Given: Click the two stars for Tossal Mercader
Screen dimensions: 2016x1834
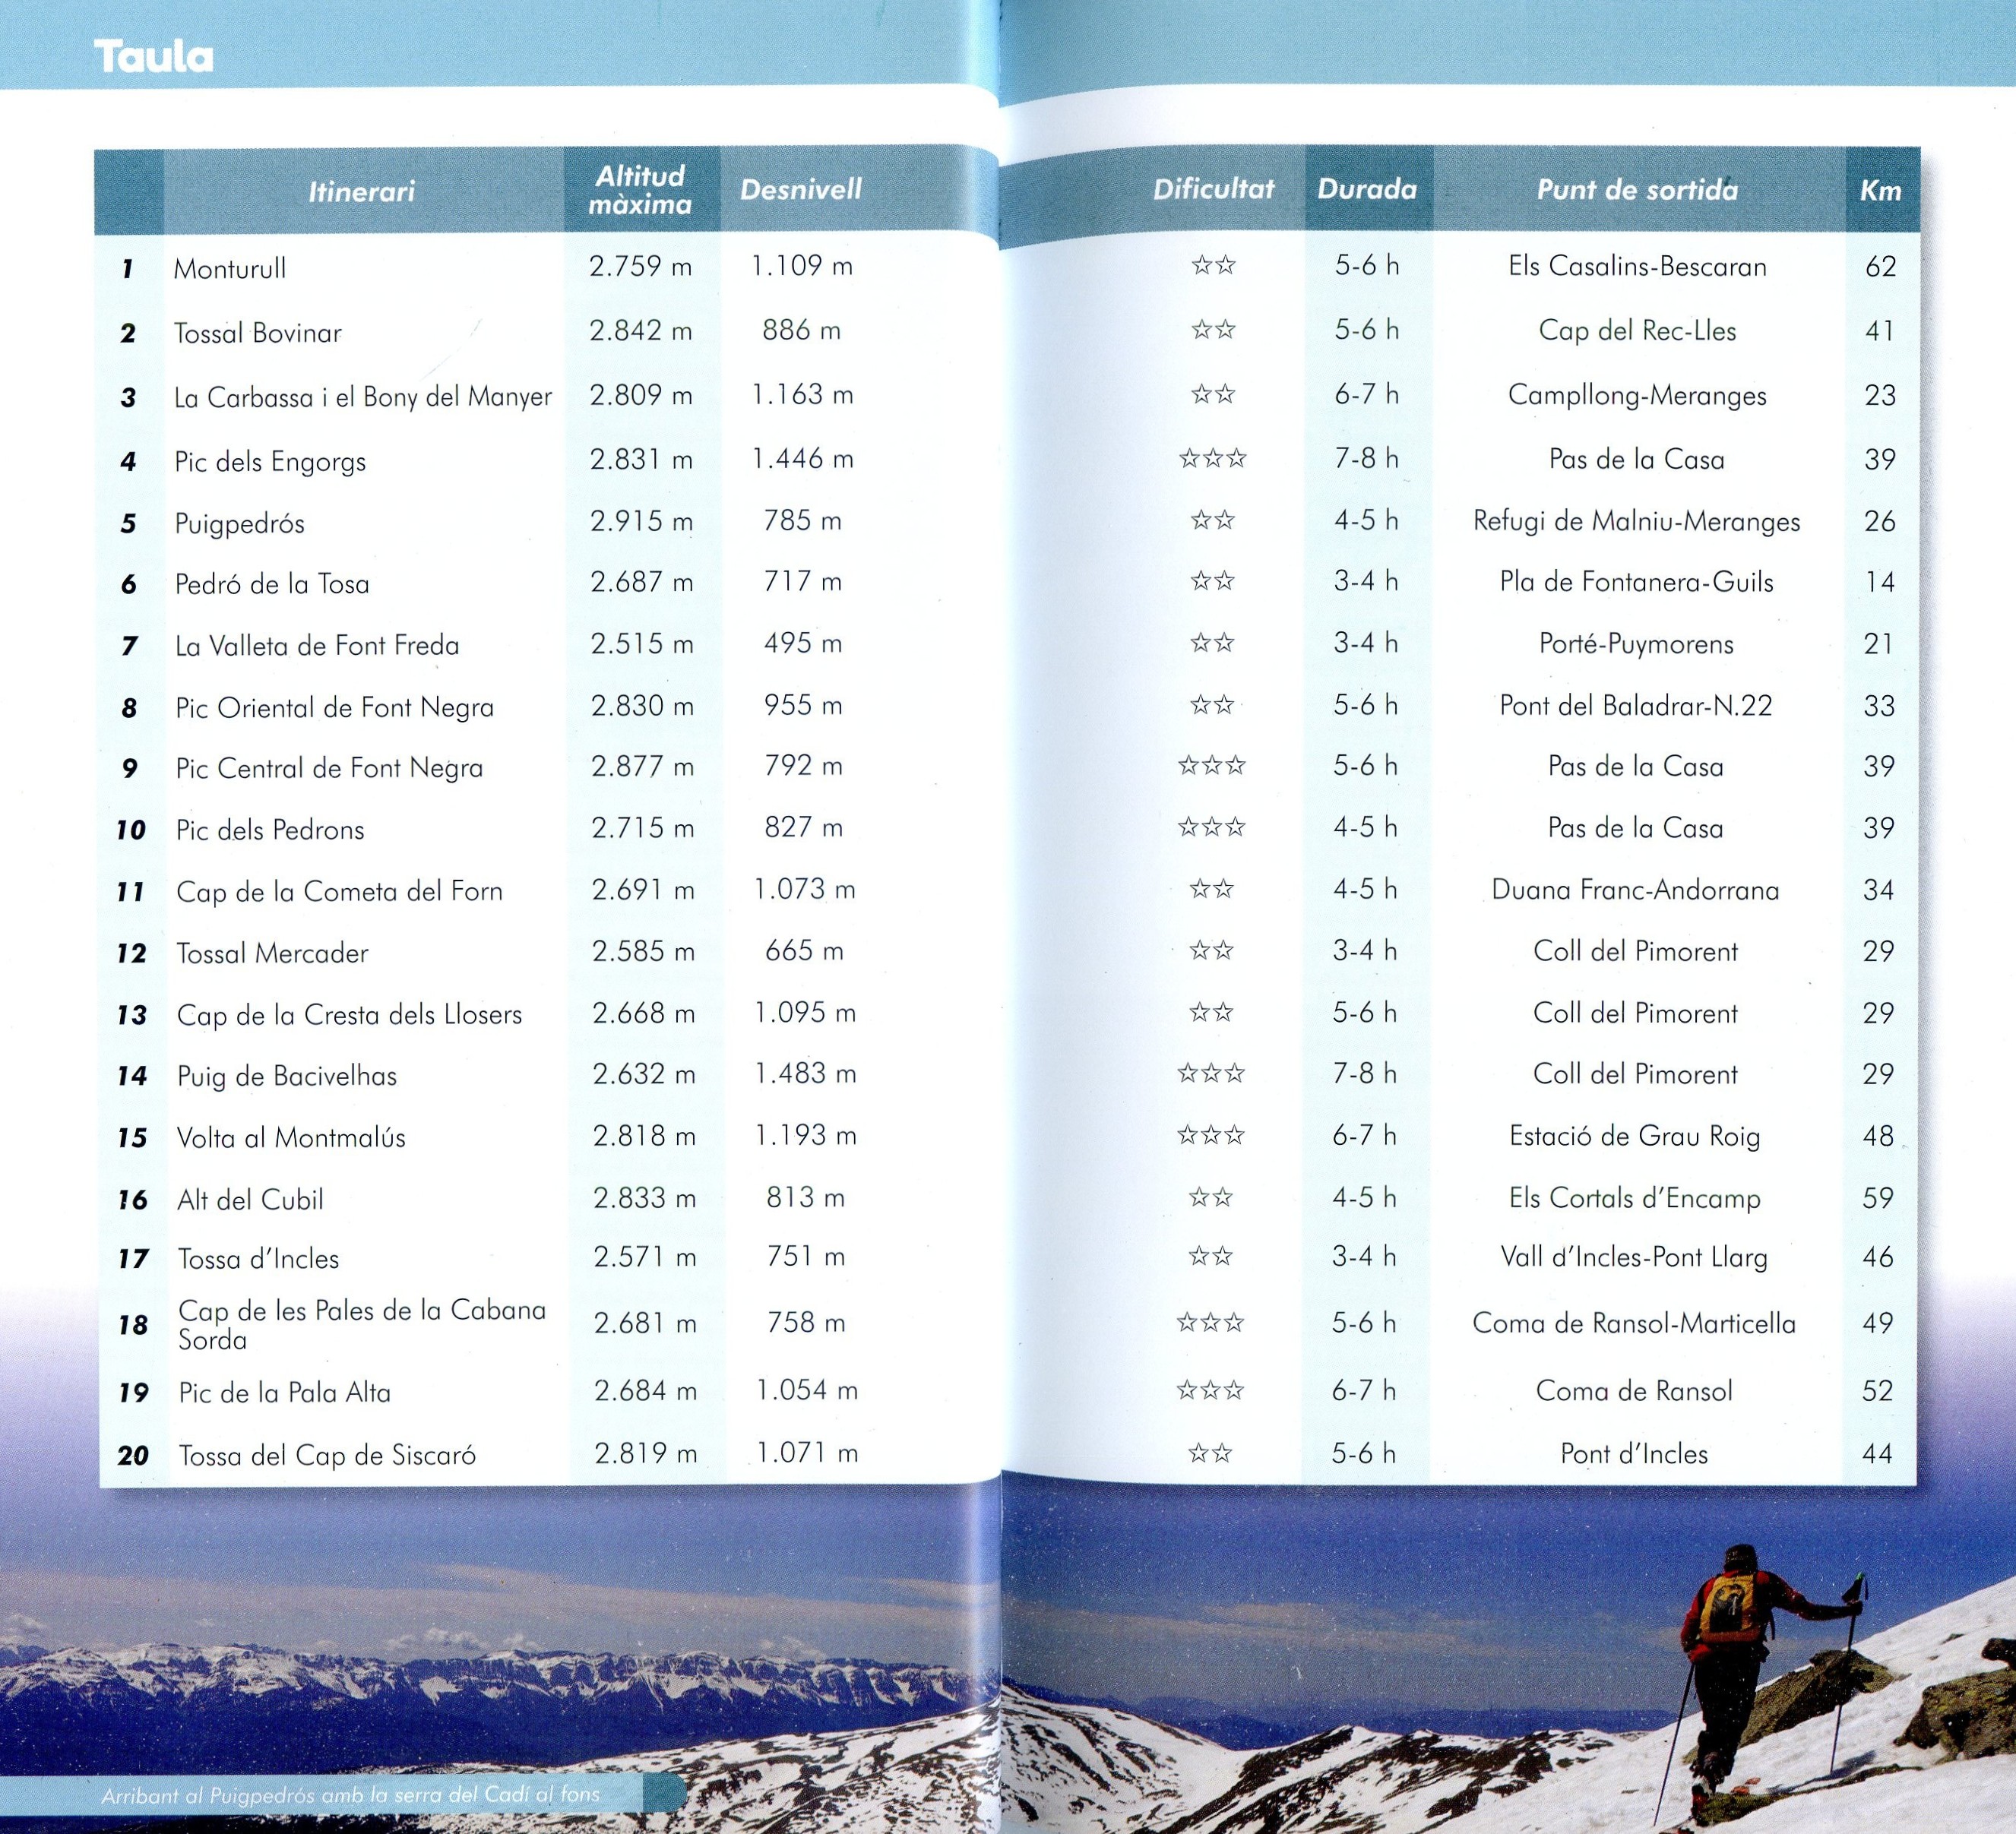Looking at the screenshot, I should (1211, 951).
